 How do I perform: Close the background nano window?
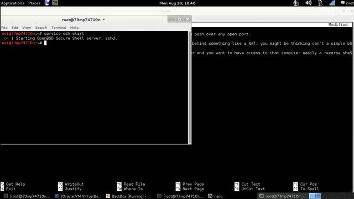352,11
